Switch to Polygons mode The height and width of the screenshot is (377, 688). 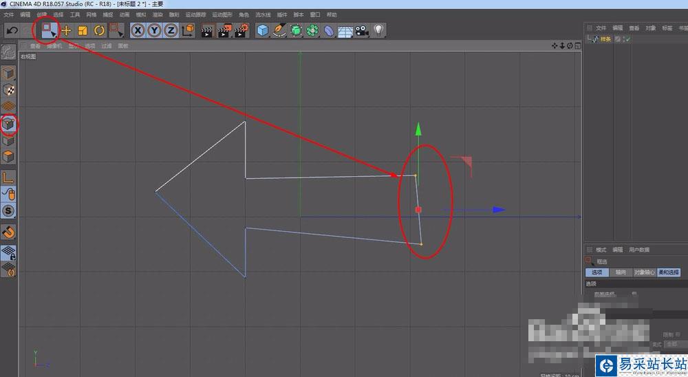8,156
